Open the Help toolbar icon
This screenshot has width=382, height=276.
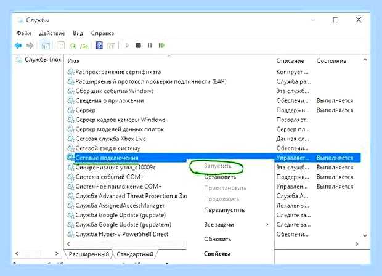[99, 46]
